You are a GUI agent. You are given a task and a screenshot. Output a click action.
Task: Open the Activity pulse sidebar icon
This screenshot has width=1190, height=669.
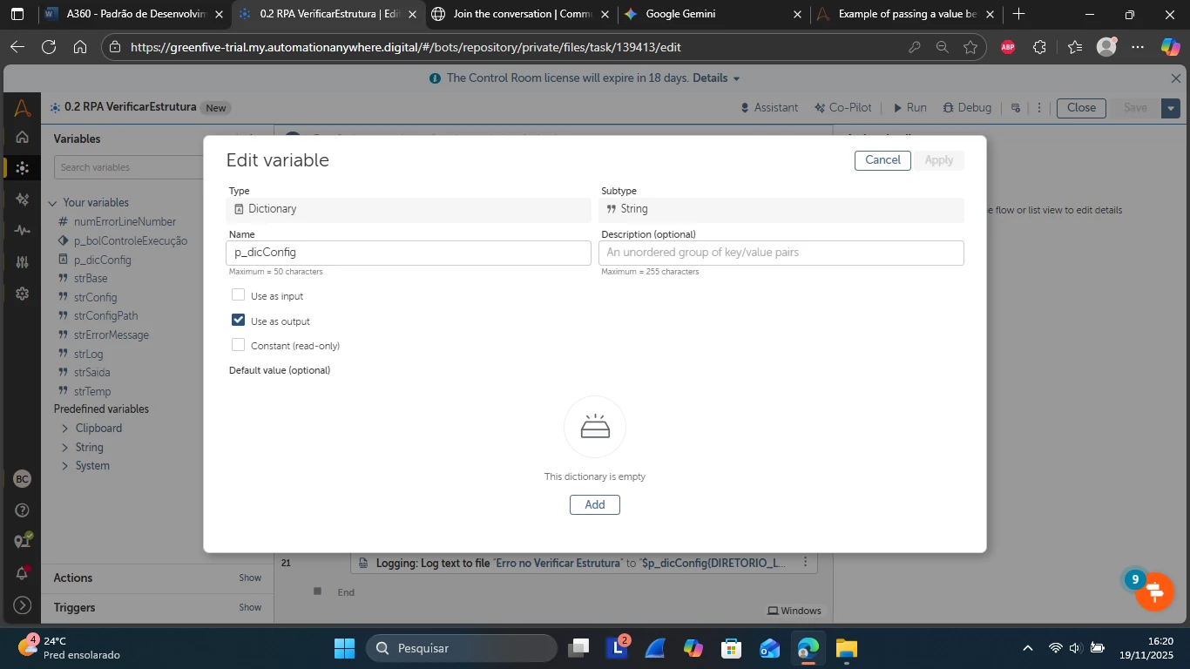23,231
